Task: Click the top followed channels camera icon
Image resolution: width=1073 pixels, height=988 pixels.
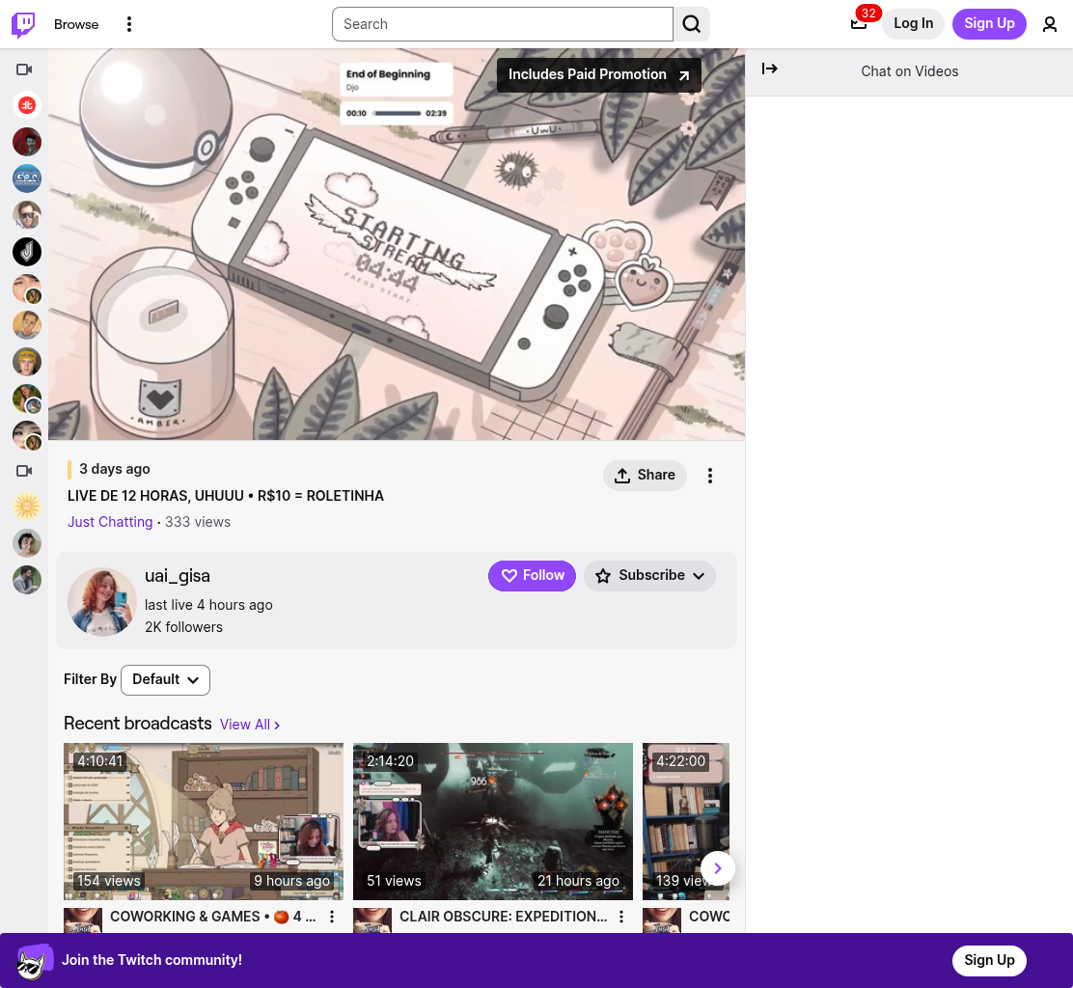Action: 24,69
